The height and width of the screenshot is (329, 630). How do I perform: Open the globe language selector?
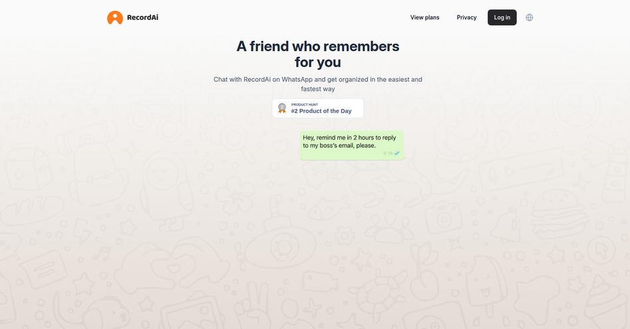coord(529,18)
